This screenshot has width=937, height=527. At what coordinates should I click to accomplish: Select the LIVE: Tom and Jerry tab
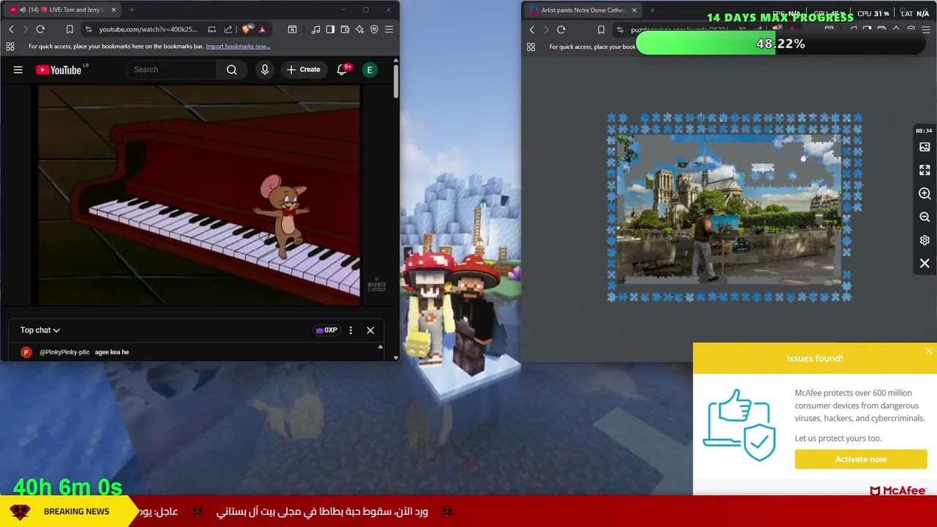pos(62,10)
